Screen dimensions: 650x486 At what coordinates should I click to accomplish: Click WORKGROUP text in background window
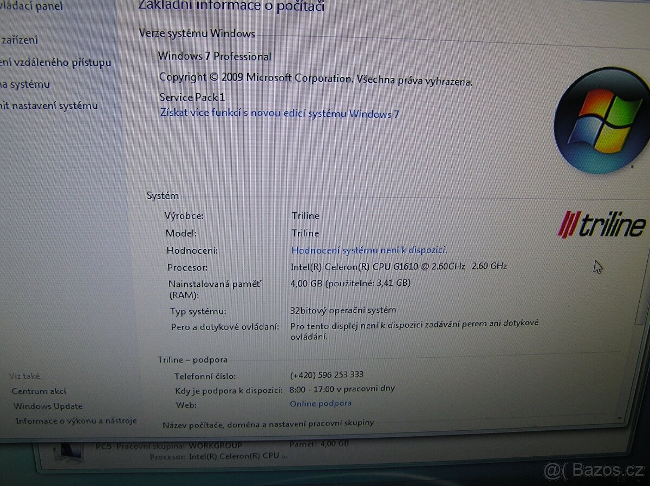(x=215, y=445)
